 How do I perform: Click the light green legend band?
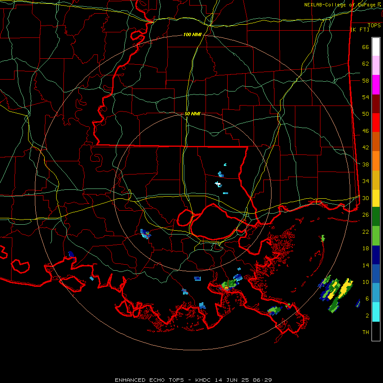click(x=376, y=236)
